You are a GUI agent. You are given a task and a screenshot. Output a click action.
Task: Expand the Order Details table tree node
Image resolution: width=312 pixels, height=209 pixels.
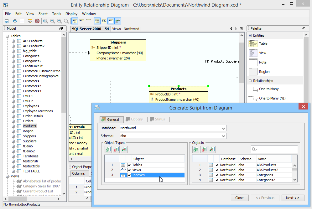[13, 116]
